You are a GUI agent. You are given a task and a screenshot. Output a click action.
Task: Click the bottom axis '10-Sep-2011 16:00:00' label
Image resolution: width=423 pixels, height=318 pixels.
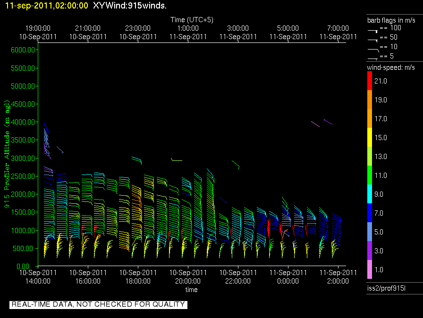[88, 277]
